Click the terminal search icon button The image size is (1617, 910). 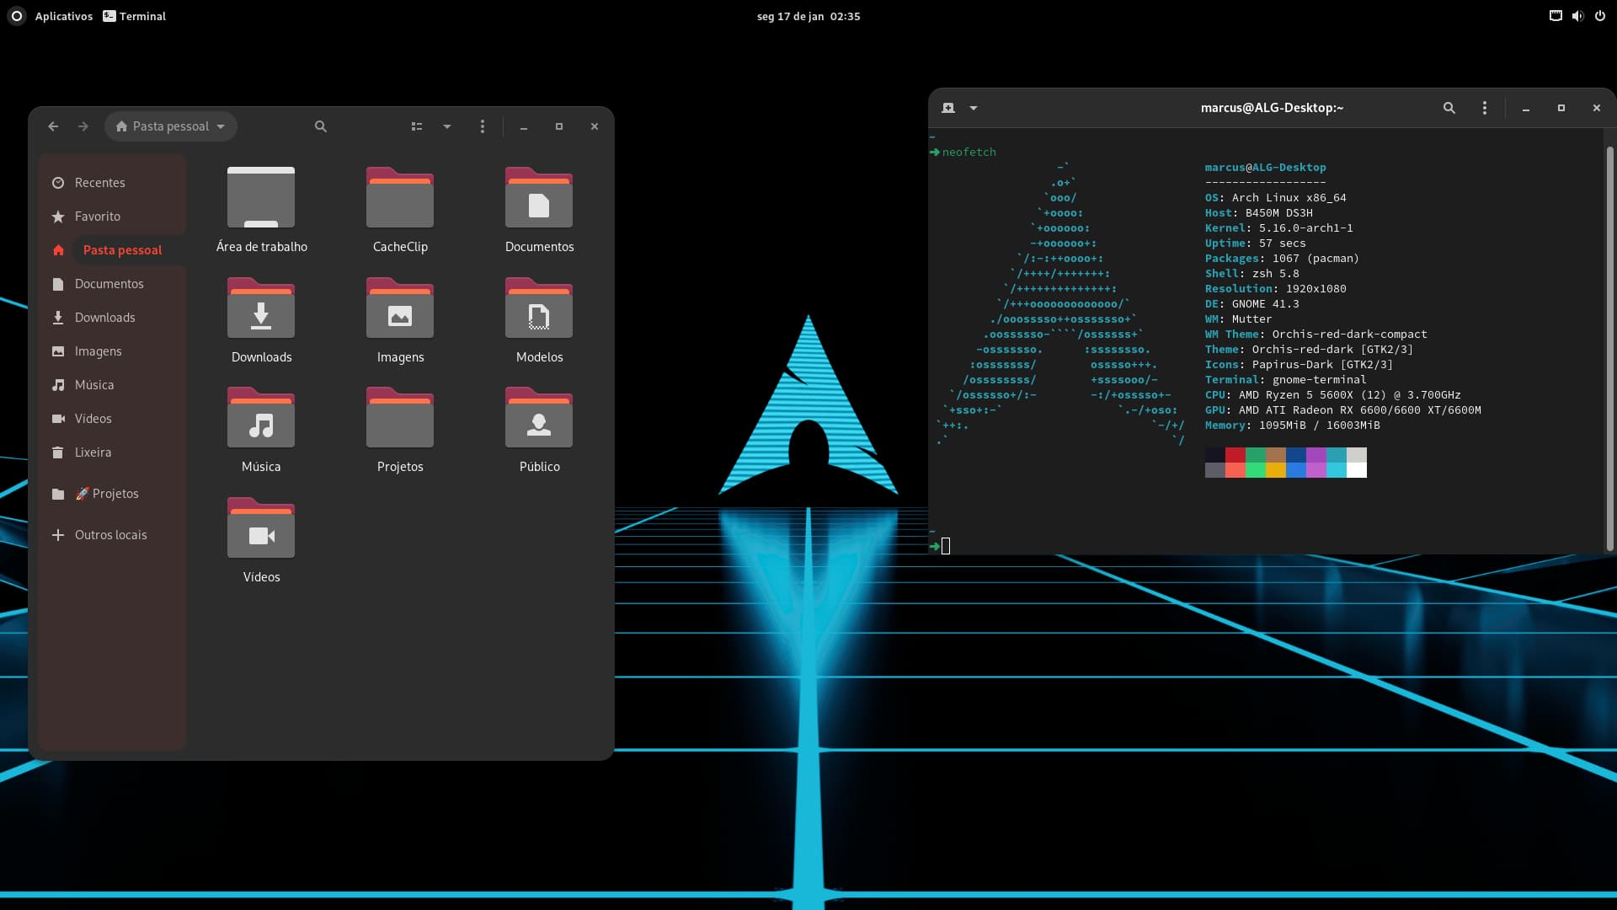(x=1449, y=108)
